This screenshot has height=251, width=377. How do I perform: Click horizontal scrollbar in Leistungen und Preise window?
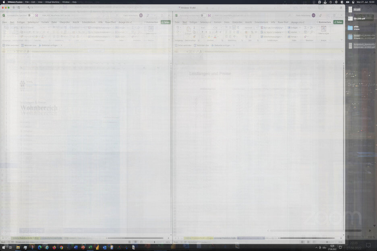coord(308,238)
